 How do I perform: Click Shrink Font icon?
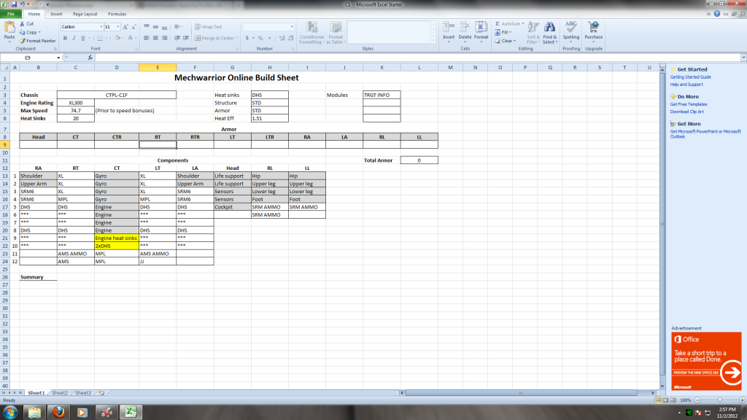pos(133,27)
